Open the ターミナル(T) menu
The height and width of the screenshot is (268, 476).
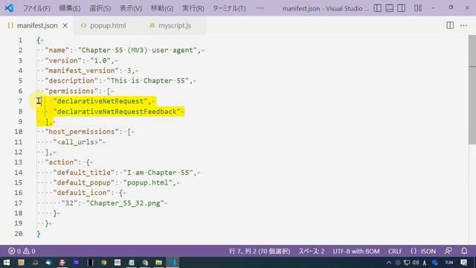pos(229,8)
